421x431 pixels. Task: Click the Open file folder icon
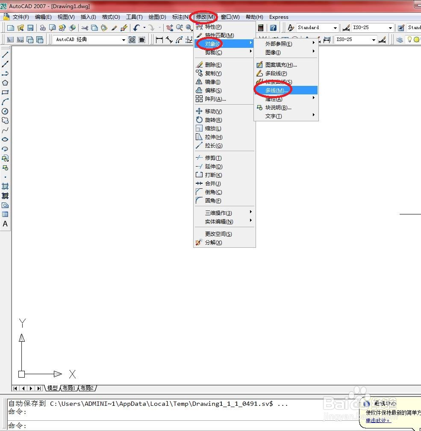coord(21,27)
